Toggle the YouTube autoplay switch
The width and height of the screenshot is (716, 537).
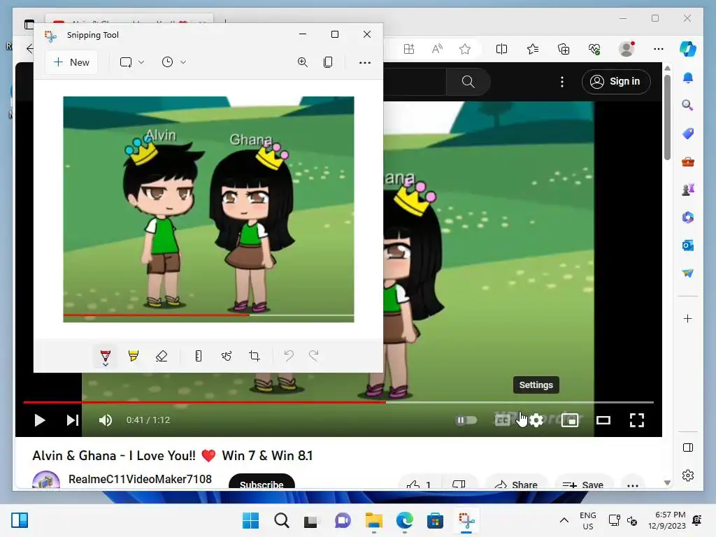tap(466, 420)
